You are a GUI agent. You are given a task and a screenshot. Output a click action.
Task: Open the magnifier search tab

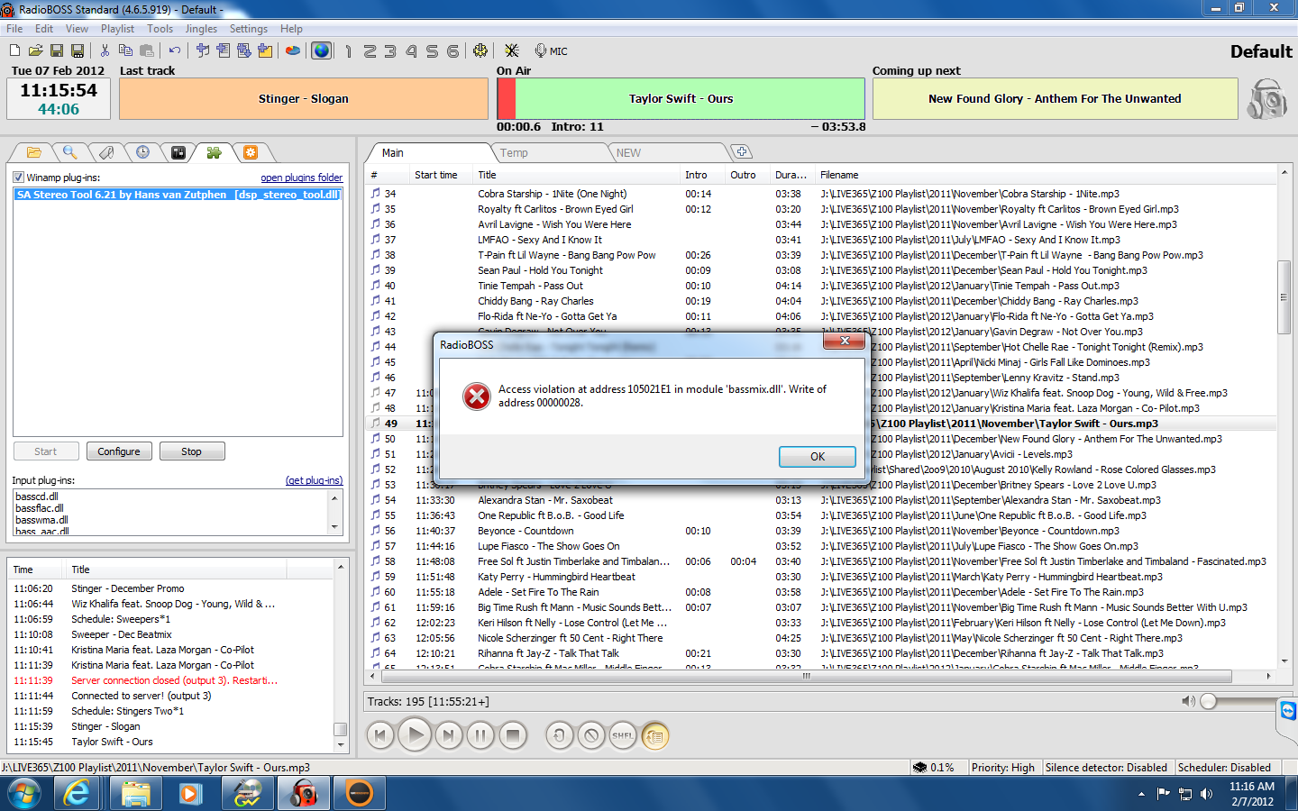point(69,152)
